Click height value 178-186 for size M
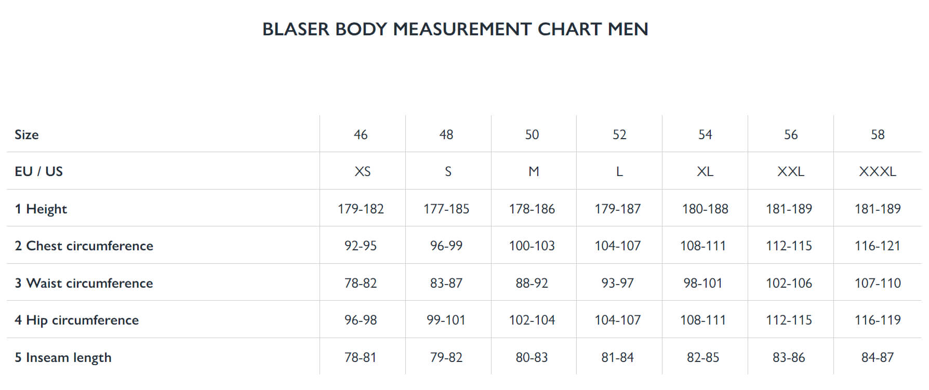The width and height of the screenshot is (929, 390). (532, 209)
